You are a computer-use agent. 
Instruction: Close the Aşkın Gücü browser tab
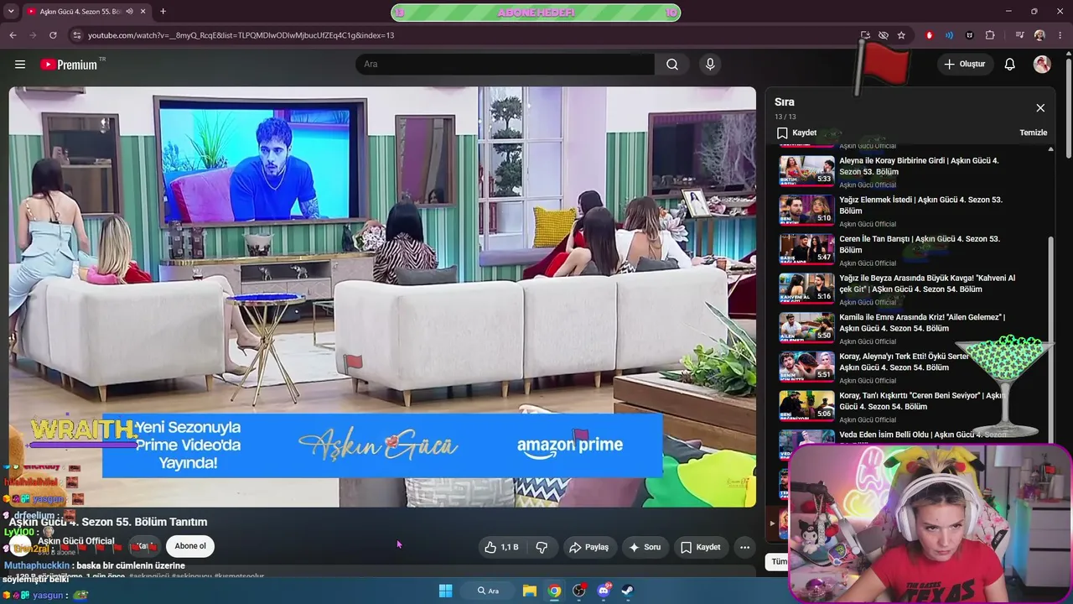point(143,12)
